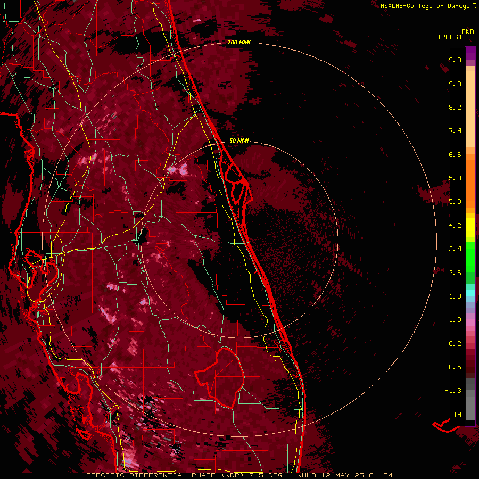
Task: Pick the purple segment atop the color bar
Action: 470,53
